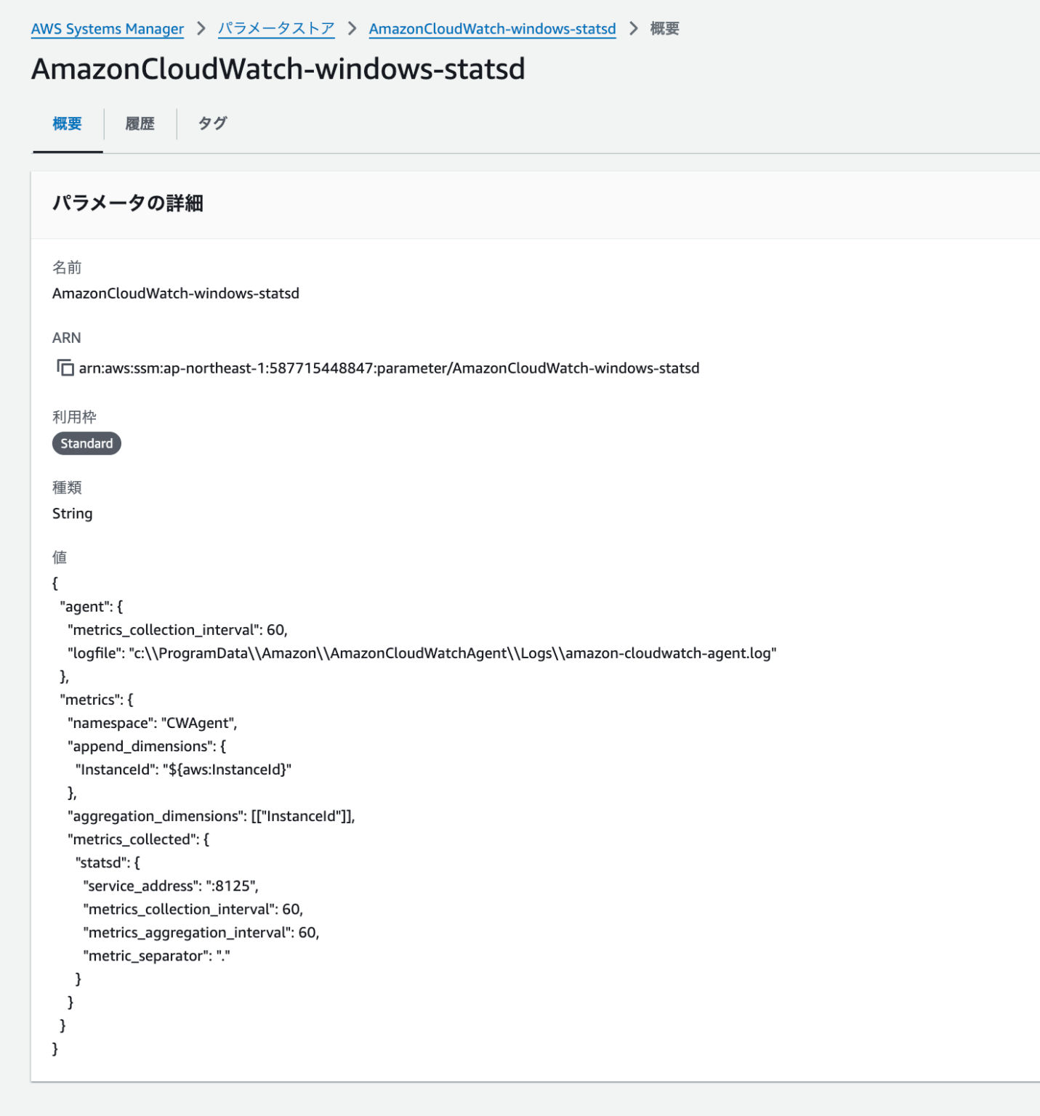Click the Standard tier badge
Image resolution: width=1040 pixels, height=1116 pixels.
(86, 443)
